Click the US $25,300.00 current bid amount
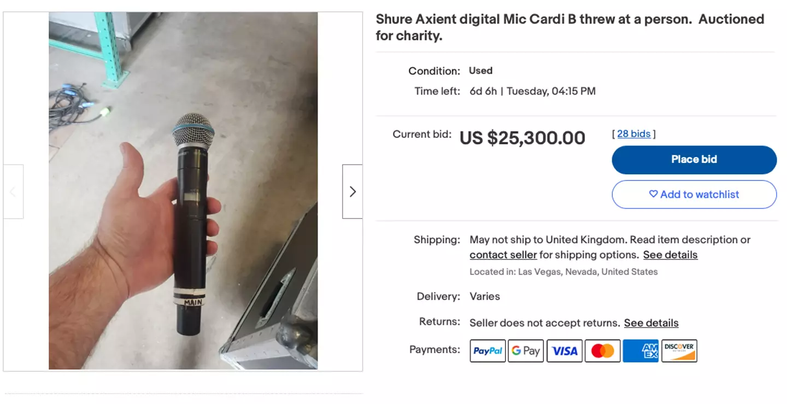 522,138
